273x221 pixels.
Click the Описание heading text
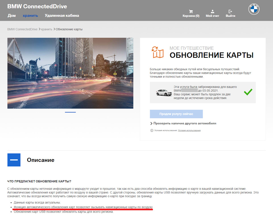click(41, 160)
